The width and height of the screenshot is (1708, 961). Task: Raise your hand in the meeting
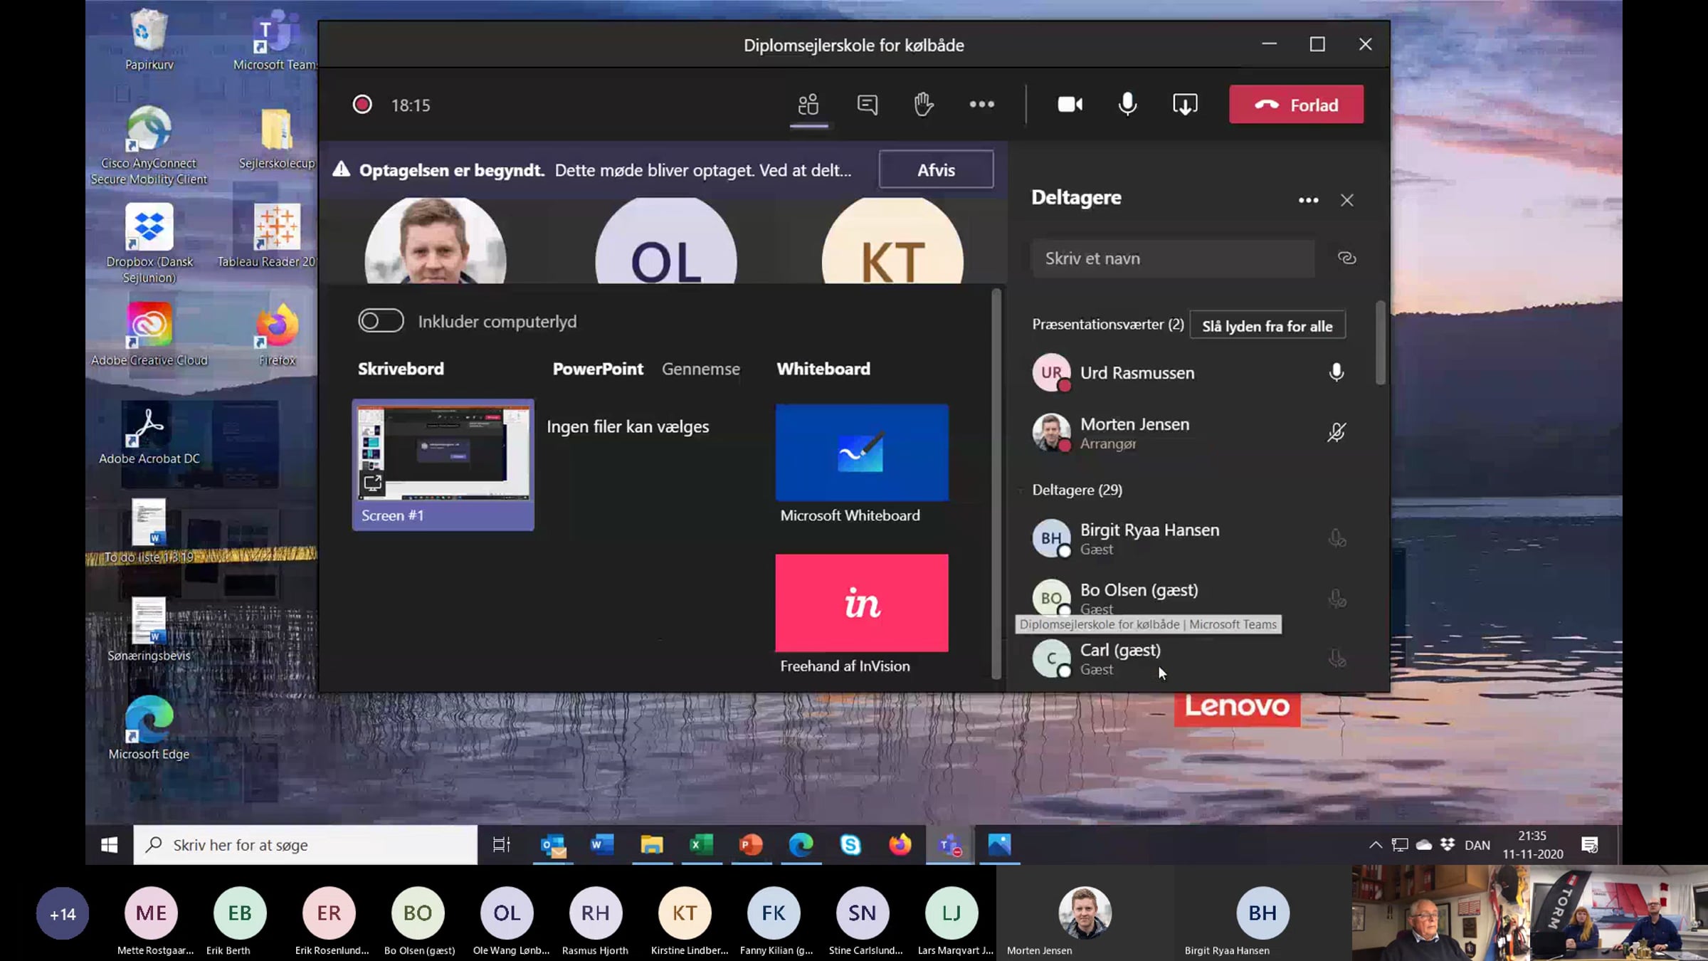[923, 105]
